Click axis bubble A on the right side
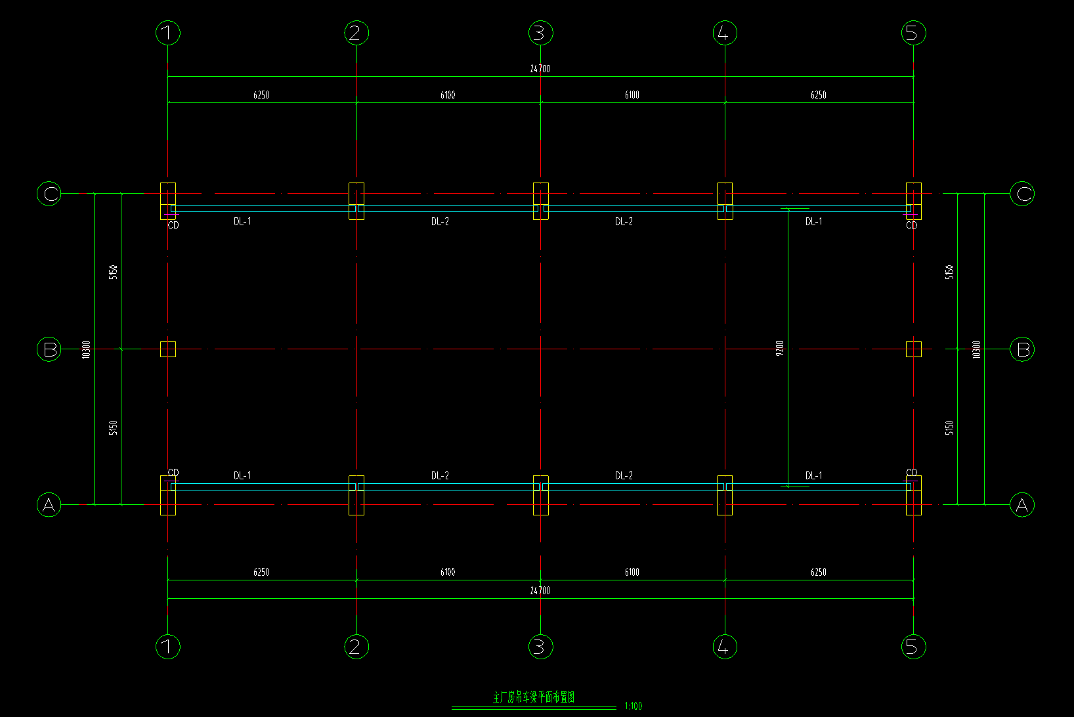Image resolution: width=1074 pixels, height=717 pixels. click(x=1022, y=505)
